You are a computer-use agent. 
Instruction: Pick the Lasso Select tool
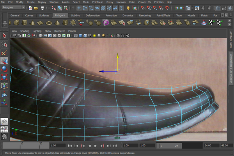4,44
